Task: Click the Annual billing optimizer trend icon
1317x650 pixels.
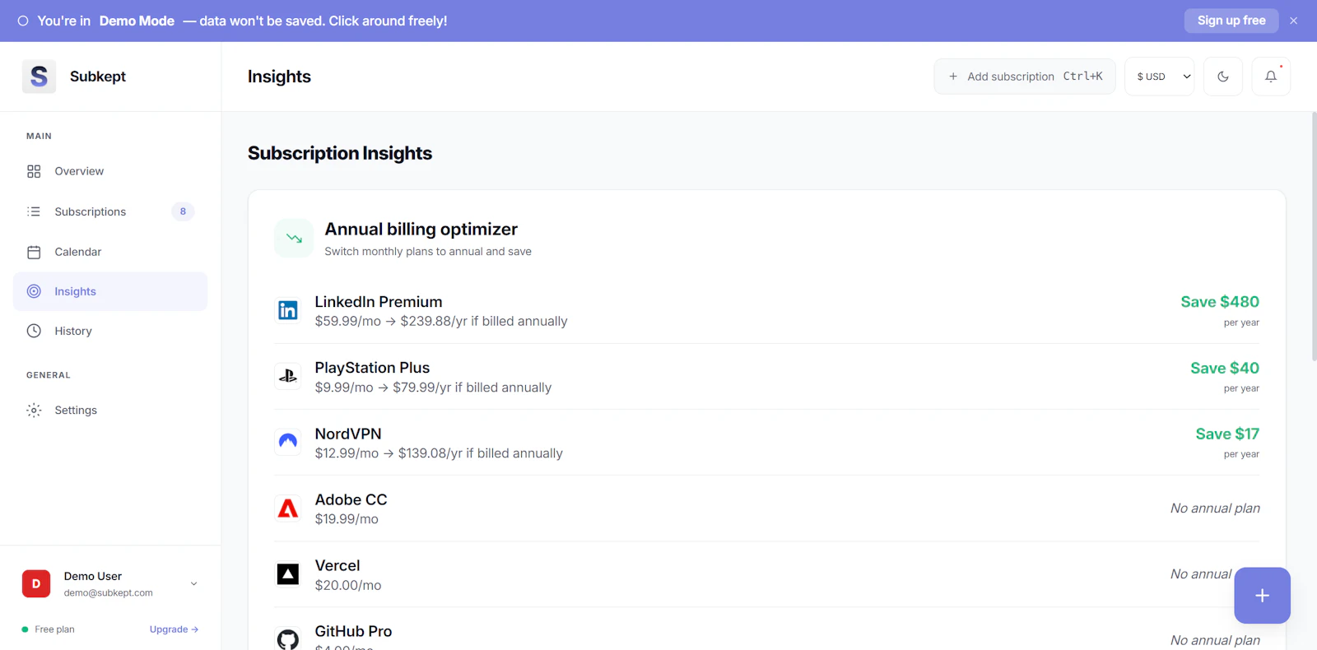Action: coord(294,238)
